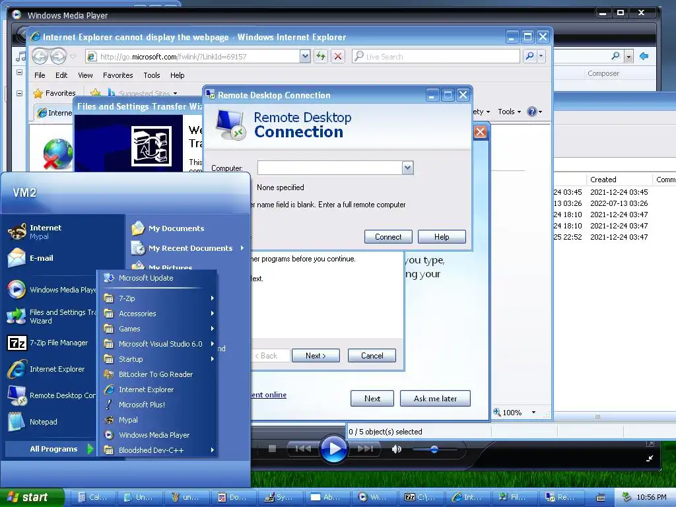Launch Notepad from Start menu

(33, 422)
